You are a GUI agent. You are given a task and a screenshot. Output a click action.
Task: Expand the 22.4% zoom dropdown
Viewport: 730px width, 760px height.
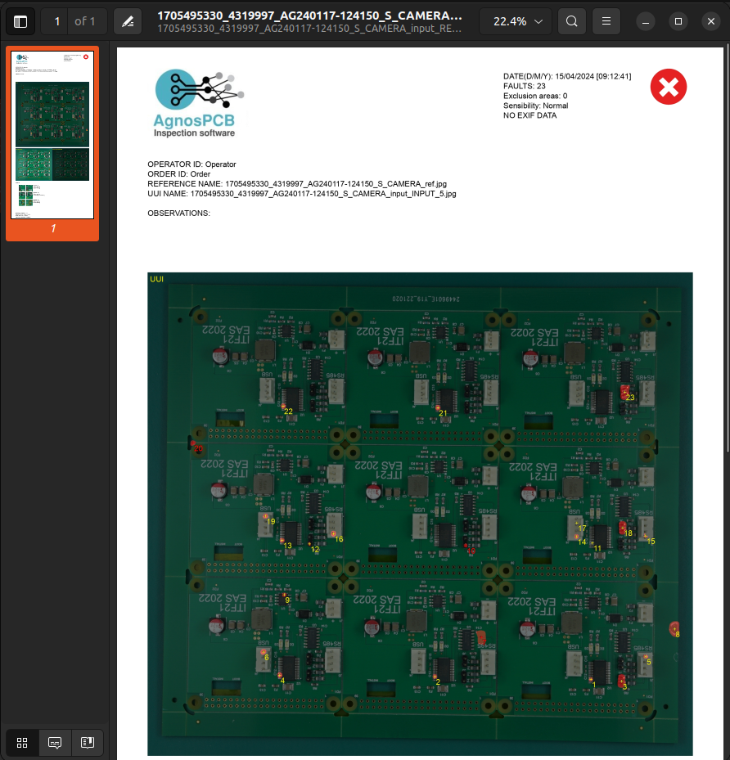517,21
